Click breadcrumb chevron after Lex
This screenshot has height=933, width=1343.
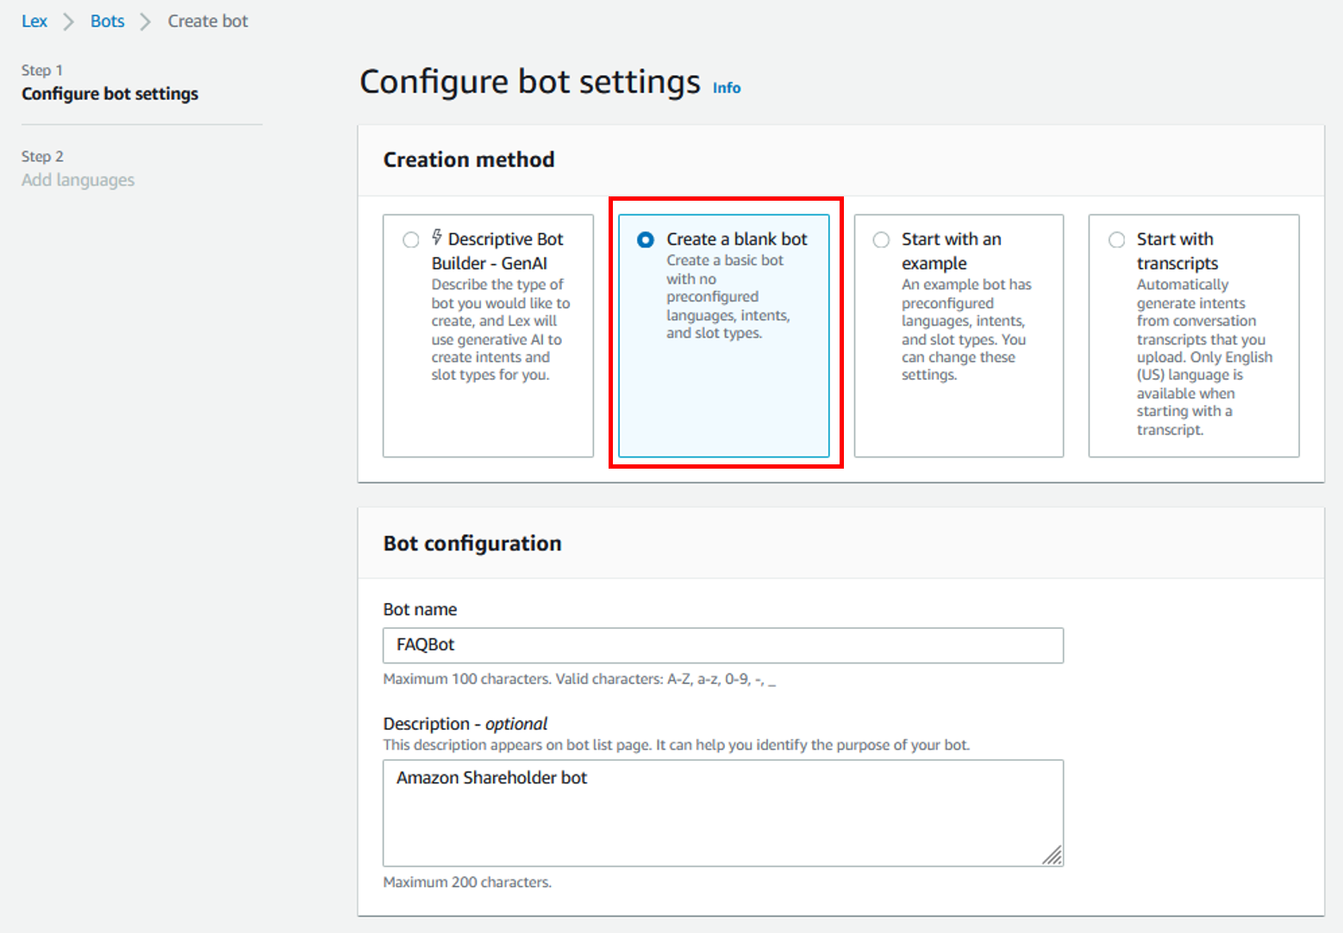[x=69, y=22]
